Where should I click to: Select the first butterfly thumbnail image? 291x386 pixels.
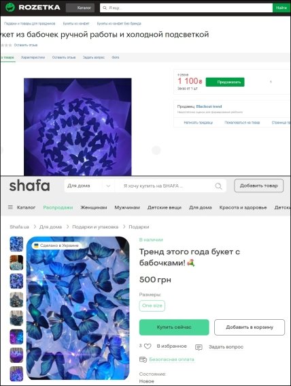pos(16,244)
